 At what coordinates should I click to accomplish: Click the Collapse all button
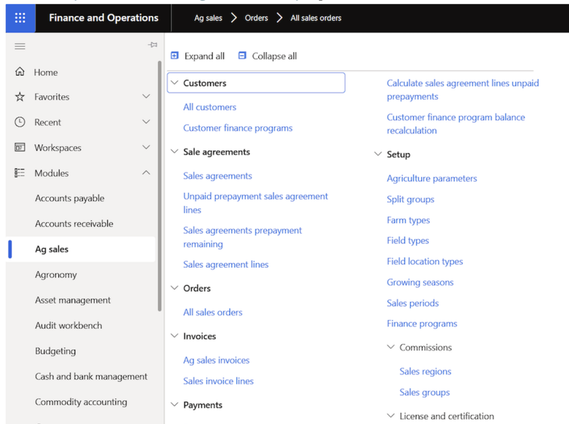[268, 56]
